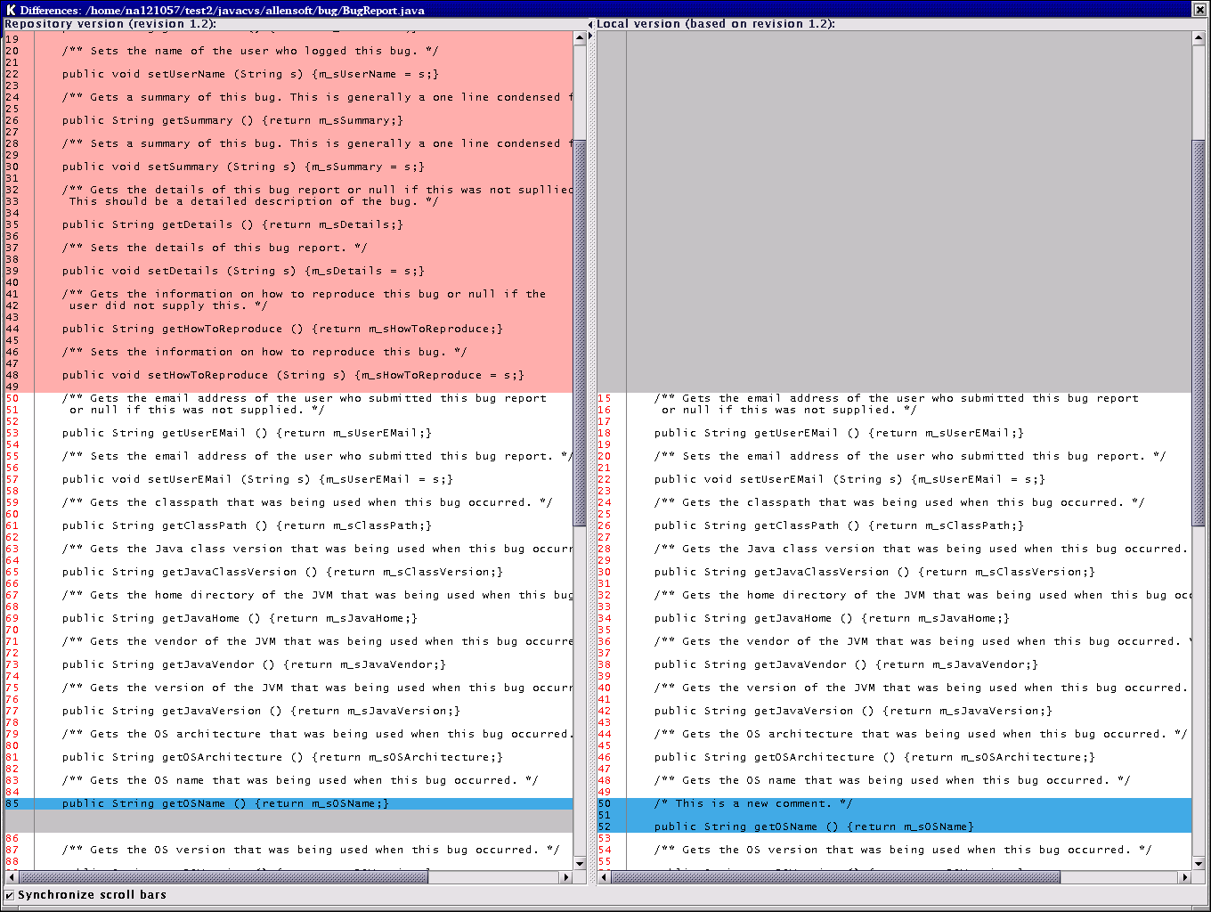
Task: Click setHowToReproduce line in red deleted block
Action: (x=293, y=375)
